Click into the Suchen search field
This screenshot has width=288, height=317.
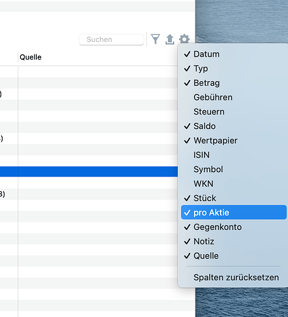[111, 39]
